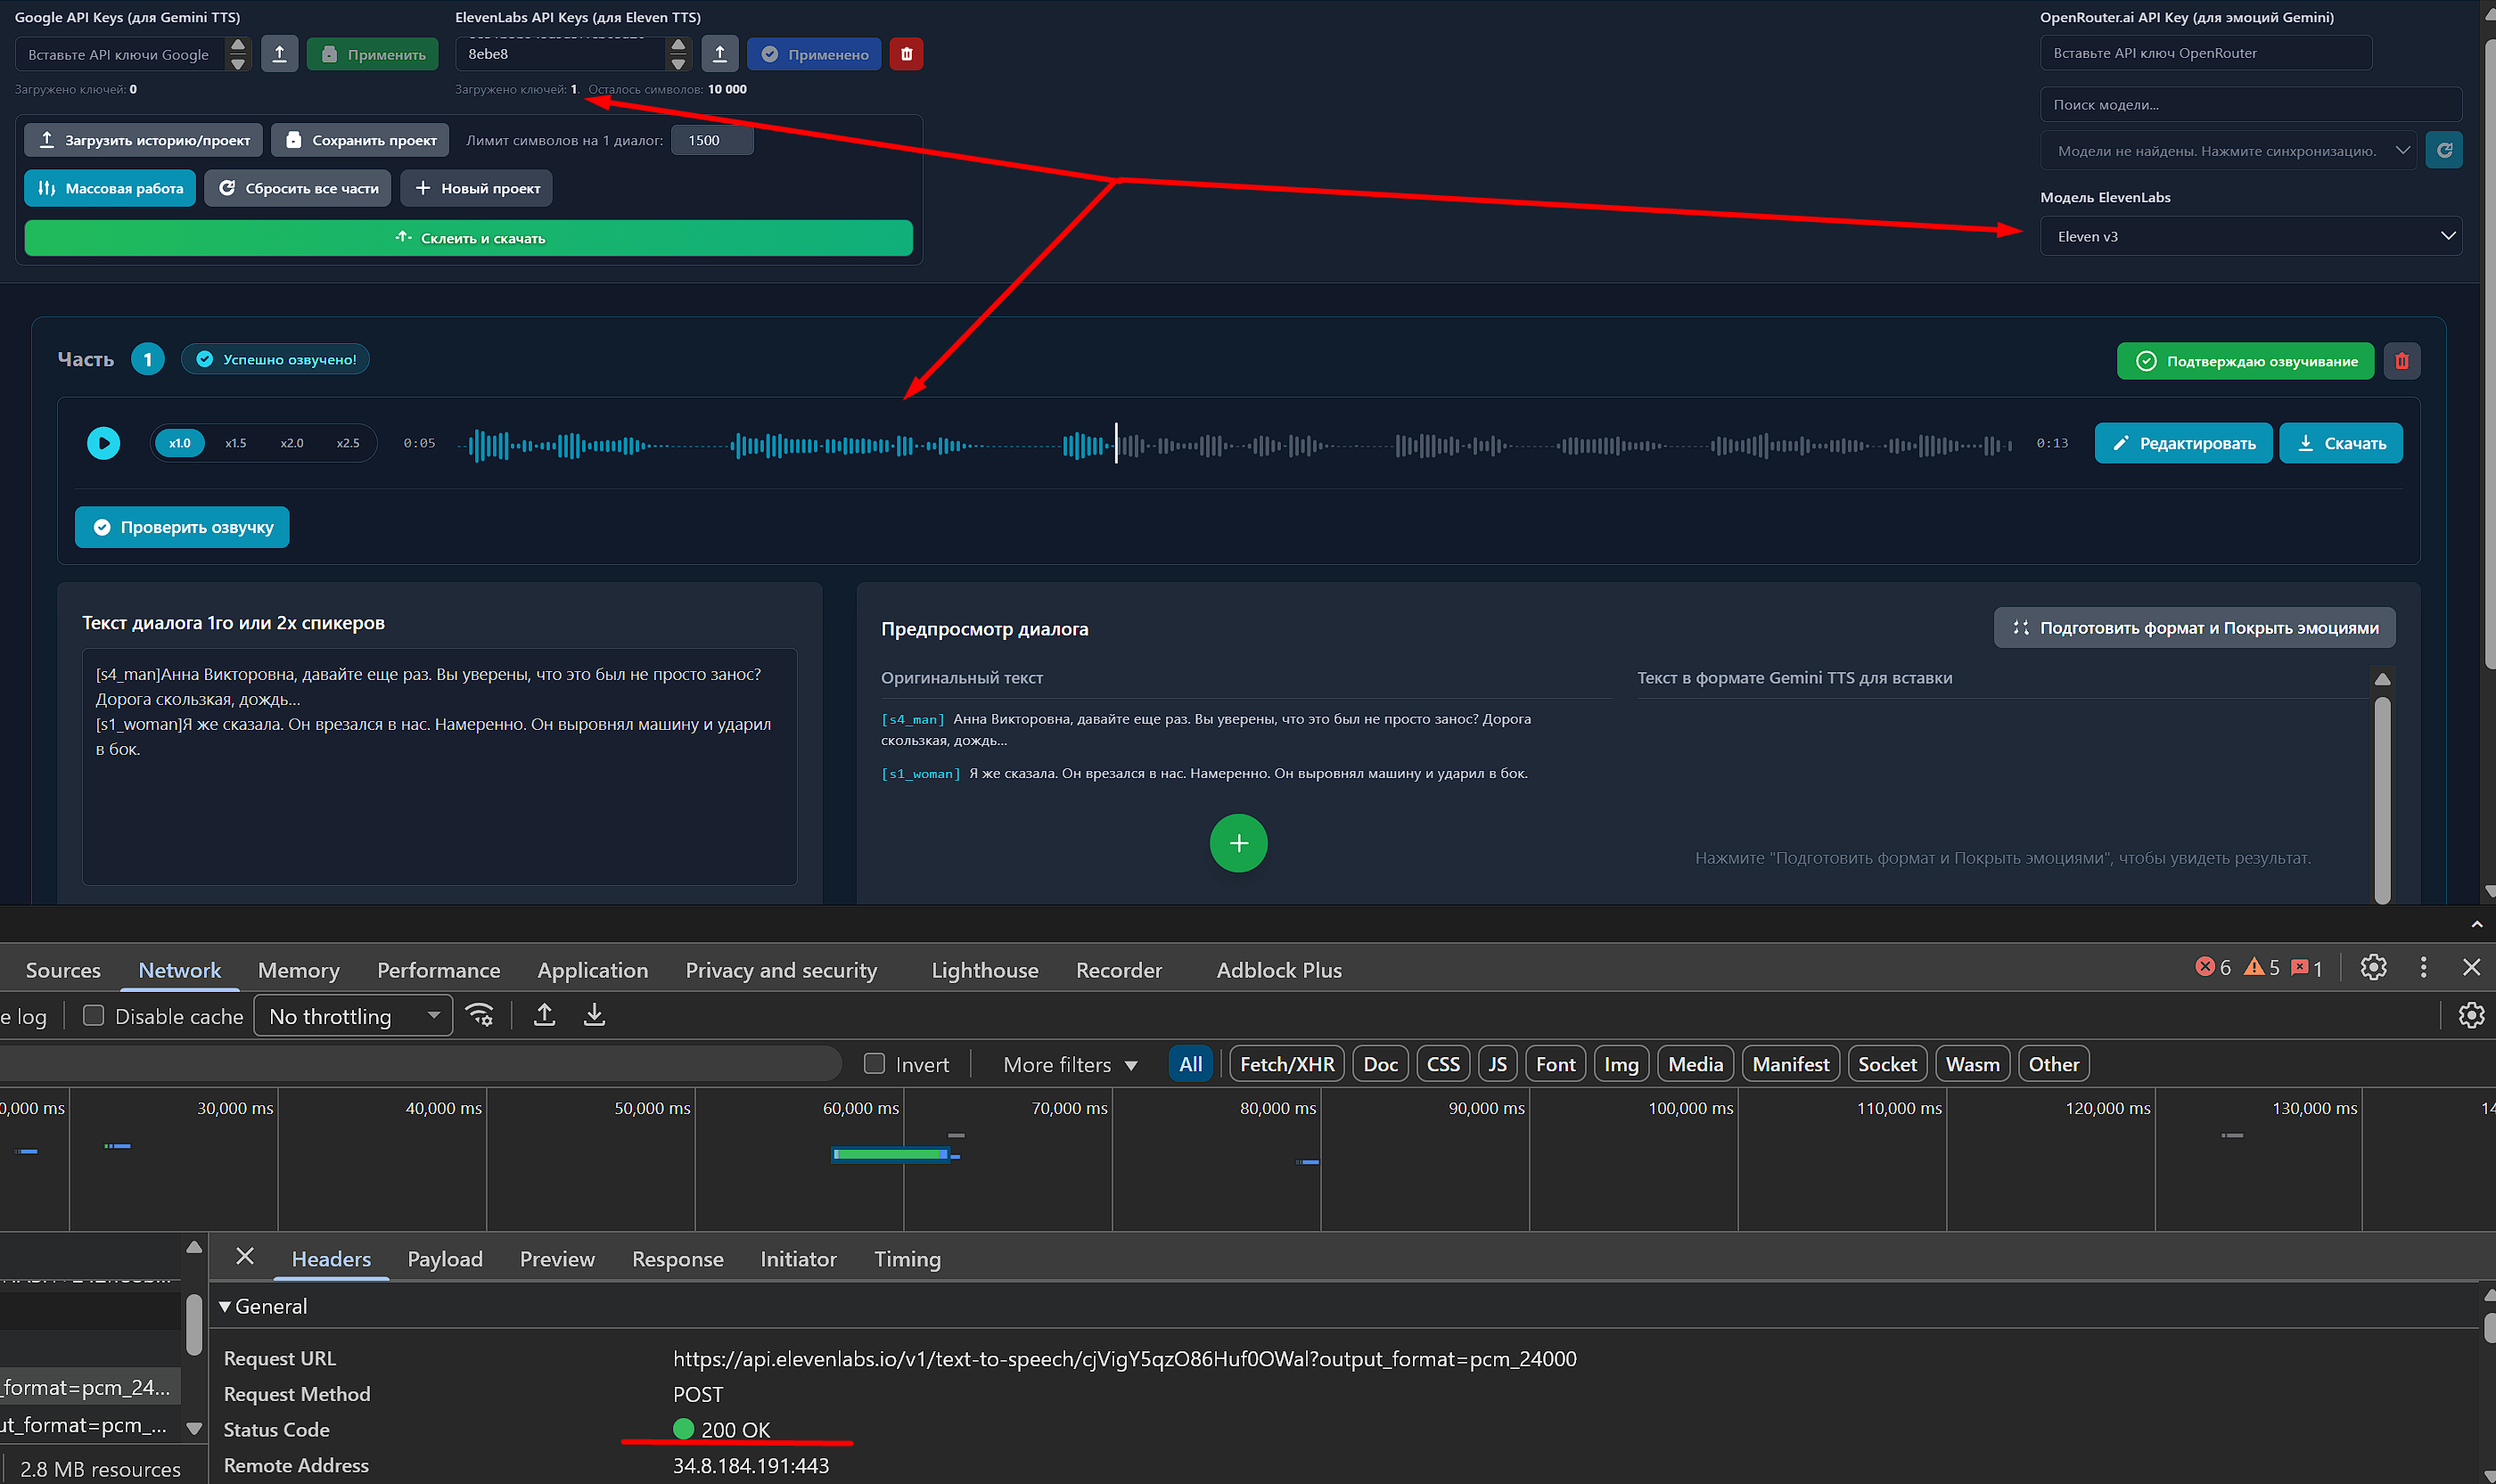Click the models sync refresh icon
Screen dimensions: 2496x1484
(x=2444, y=151)
